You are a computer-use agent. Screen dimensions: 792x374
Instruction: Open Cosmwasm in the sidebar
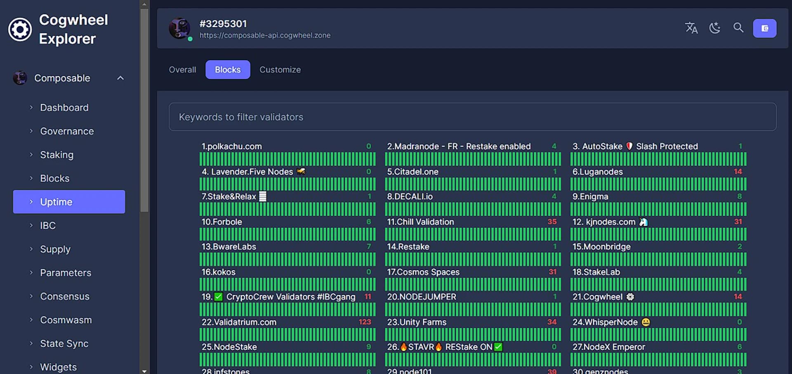66,320
